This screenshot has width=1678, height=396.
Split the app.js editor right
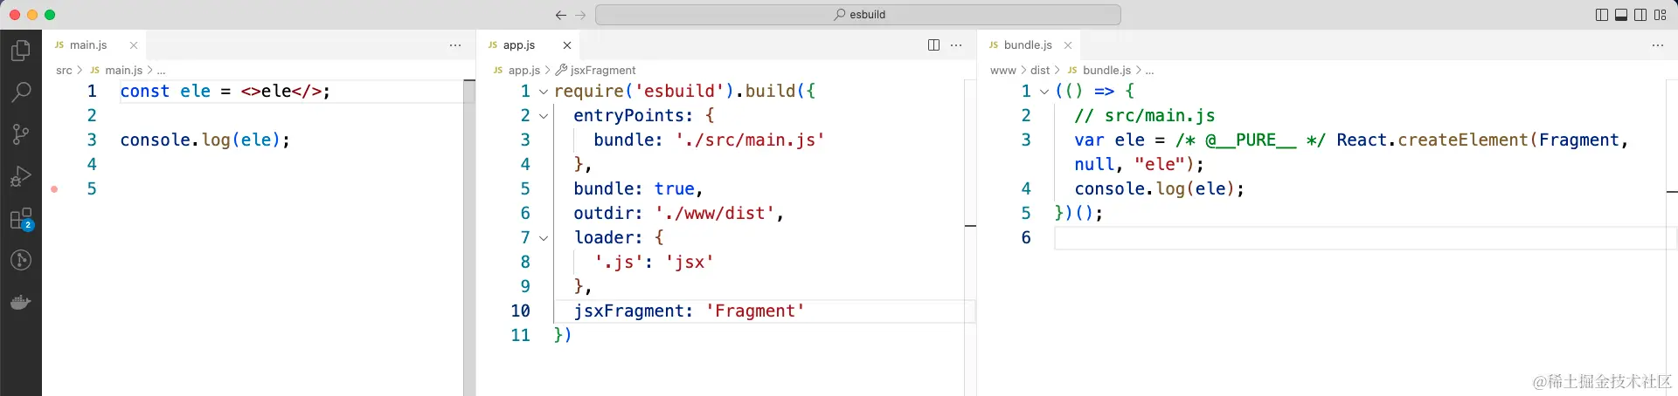point(933,45)
